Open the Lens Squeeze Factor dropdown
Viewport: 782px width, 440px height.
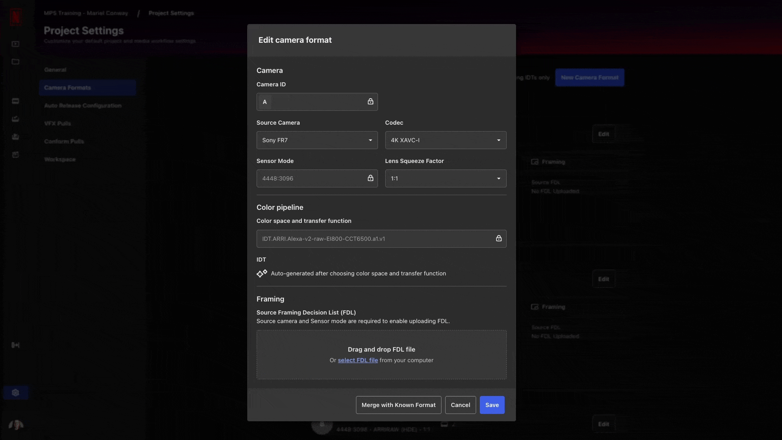point(446,178)
